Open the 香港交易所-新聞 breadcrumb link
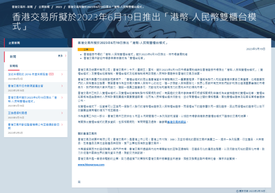This screenshot has width=275, height=193. click(x=22, y=7)
